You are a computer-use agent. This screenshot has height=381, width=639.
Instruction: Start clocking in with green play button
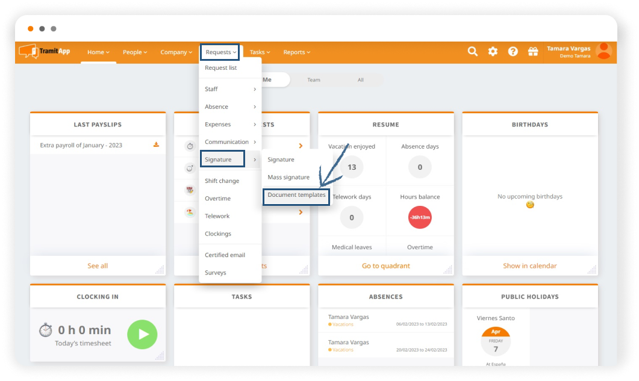(x=142, y=335)
